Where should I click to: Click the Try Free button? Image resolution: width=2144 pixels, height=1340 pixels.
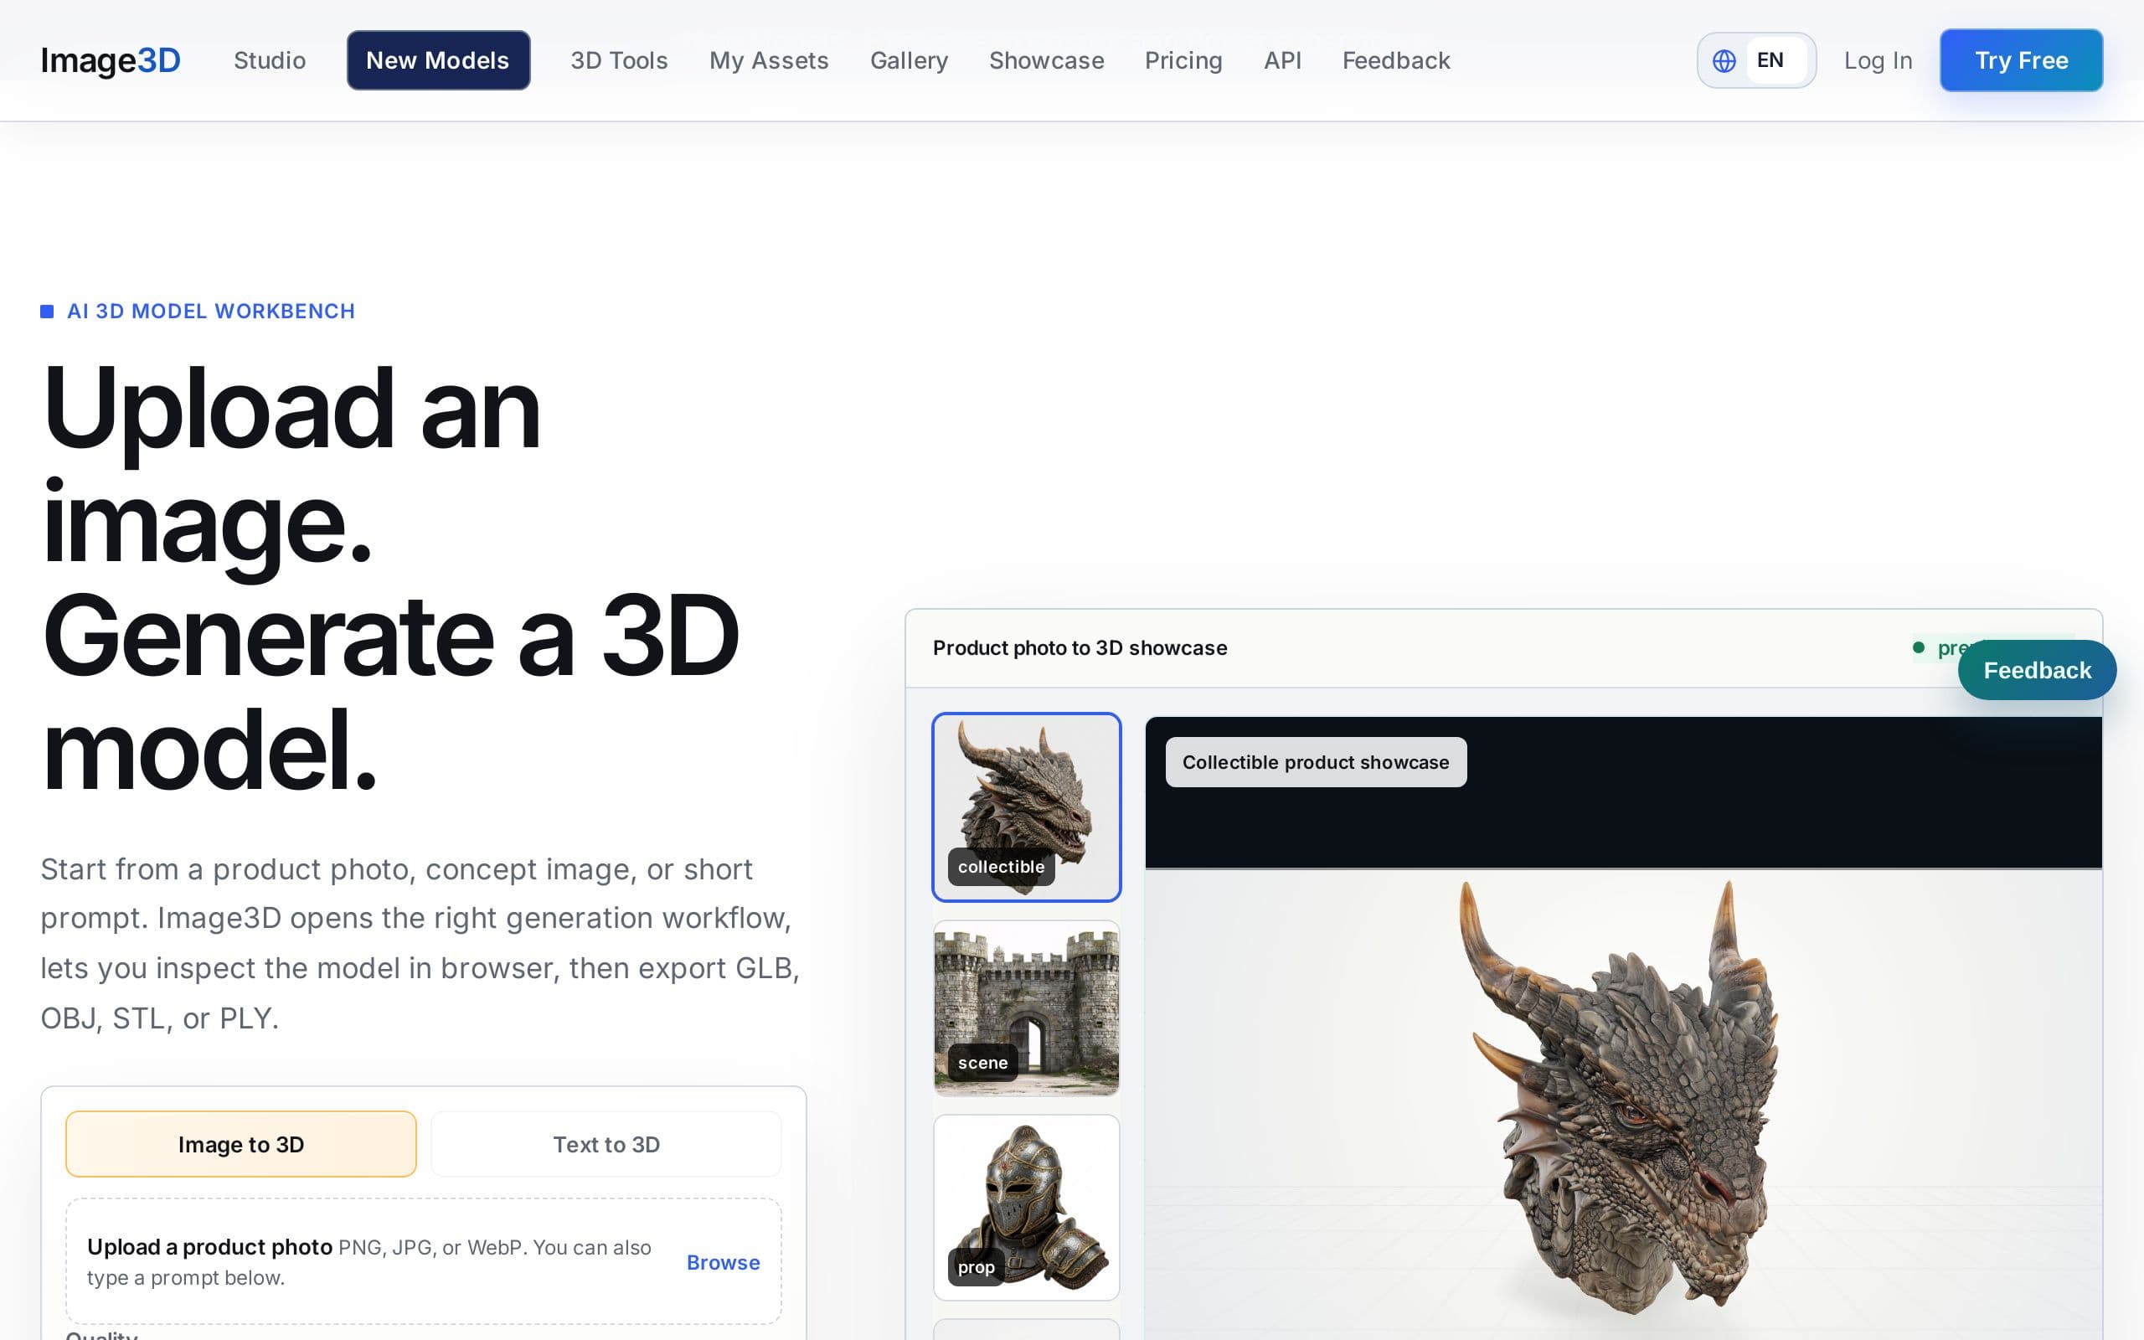pyautogui.click(x=2021, y=60)
